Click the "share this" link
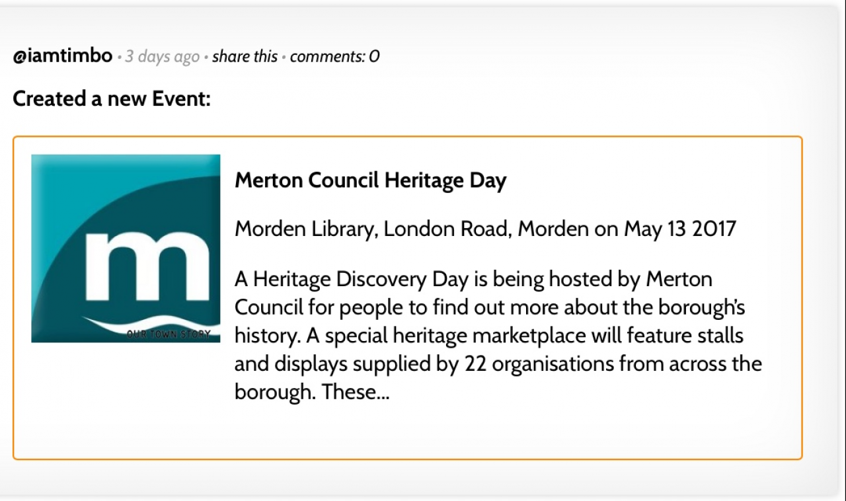This screenshot has height=501, width=846. (245, 58)
